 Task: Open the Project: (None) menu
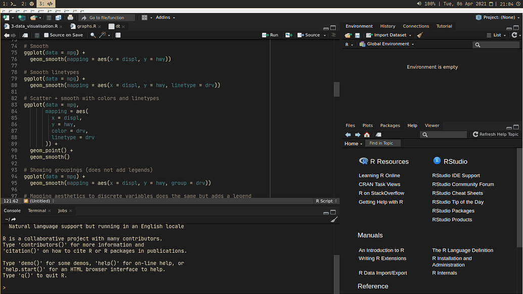(498, 17)
